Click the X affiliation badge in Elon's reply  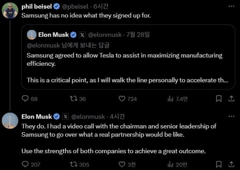pos(66,116)
